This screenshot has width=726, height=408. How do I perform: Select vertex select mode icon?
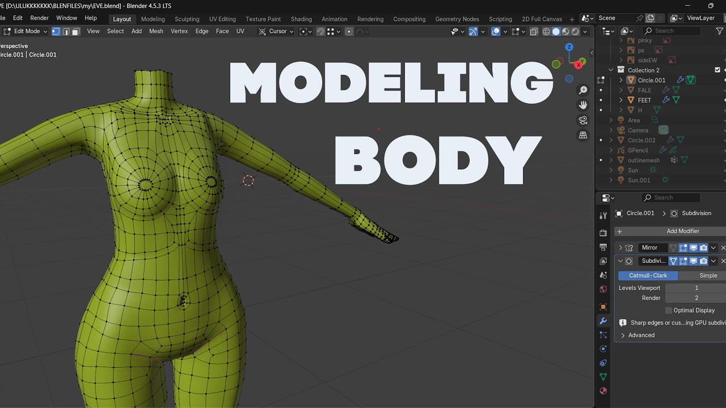click(56, 31)
